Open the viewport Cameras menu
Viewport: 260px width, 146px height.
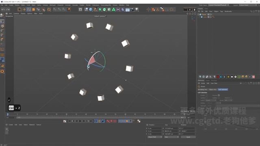coord(16,13)
